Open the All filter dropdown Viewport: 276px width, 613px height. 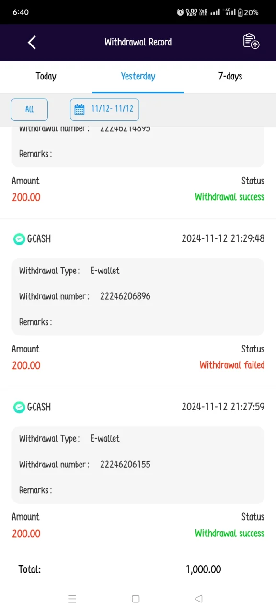click(30, 109)
